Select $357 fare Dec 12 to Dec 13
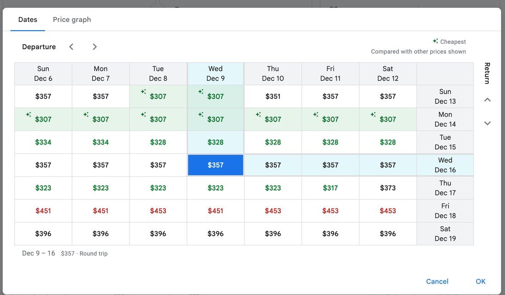The height and width of the screenshot is (295, 505). pyautogui.click(x=388, y=96)
